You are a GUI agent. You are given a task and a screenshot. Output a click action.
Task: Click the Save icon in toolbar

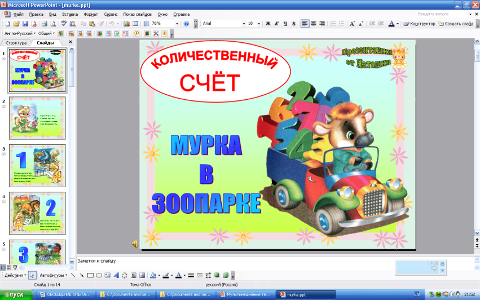coord(25,24)
